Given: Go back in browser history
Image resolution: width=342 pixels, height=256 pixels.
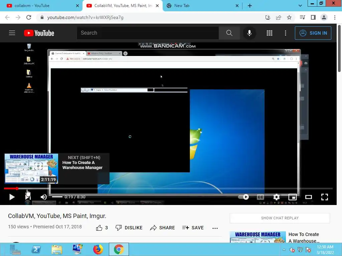Looking at the screenshot, I should [x=7, y=17].
